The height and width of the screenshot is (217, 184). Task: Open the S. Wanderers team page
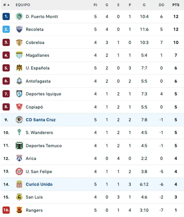click(39, 133)
